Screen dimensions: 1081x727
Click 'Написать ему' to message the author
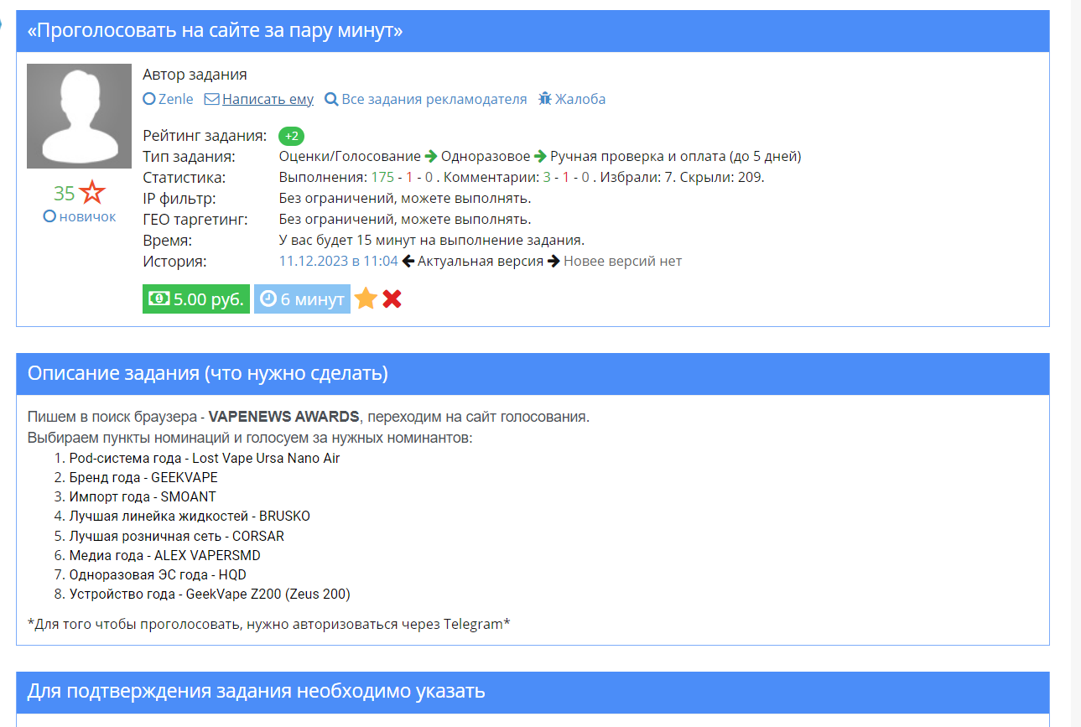[x=268, y=99]
